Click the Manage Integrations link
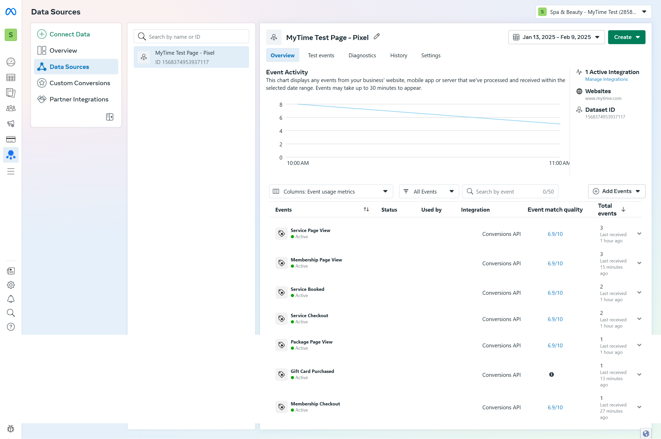 coord(606,79)
